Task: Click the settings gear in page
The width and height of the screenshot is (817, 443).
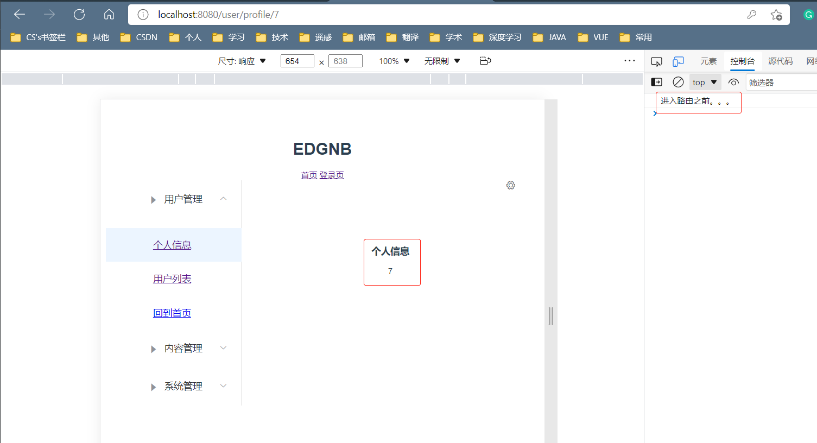Action: [511, 186]
